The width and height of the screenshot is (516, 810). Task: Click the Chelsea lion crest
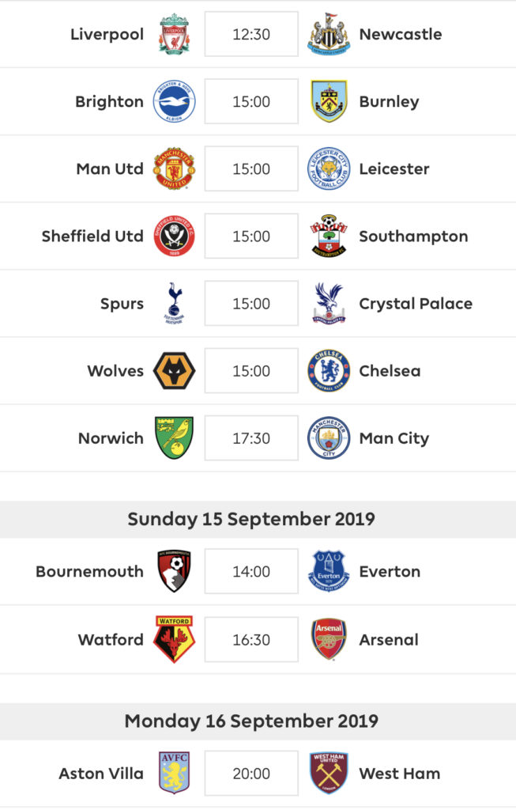(329, 370)
